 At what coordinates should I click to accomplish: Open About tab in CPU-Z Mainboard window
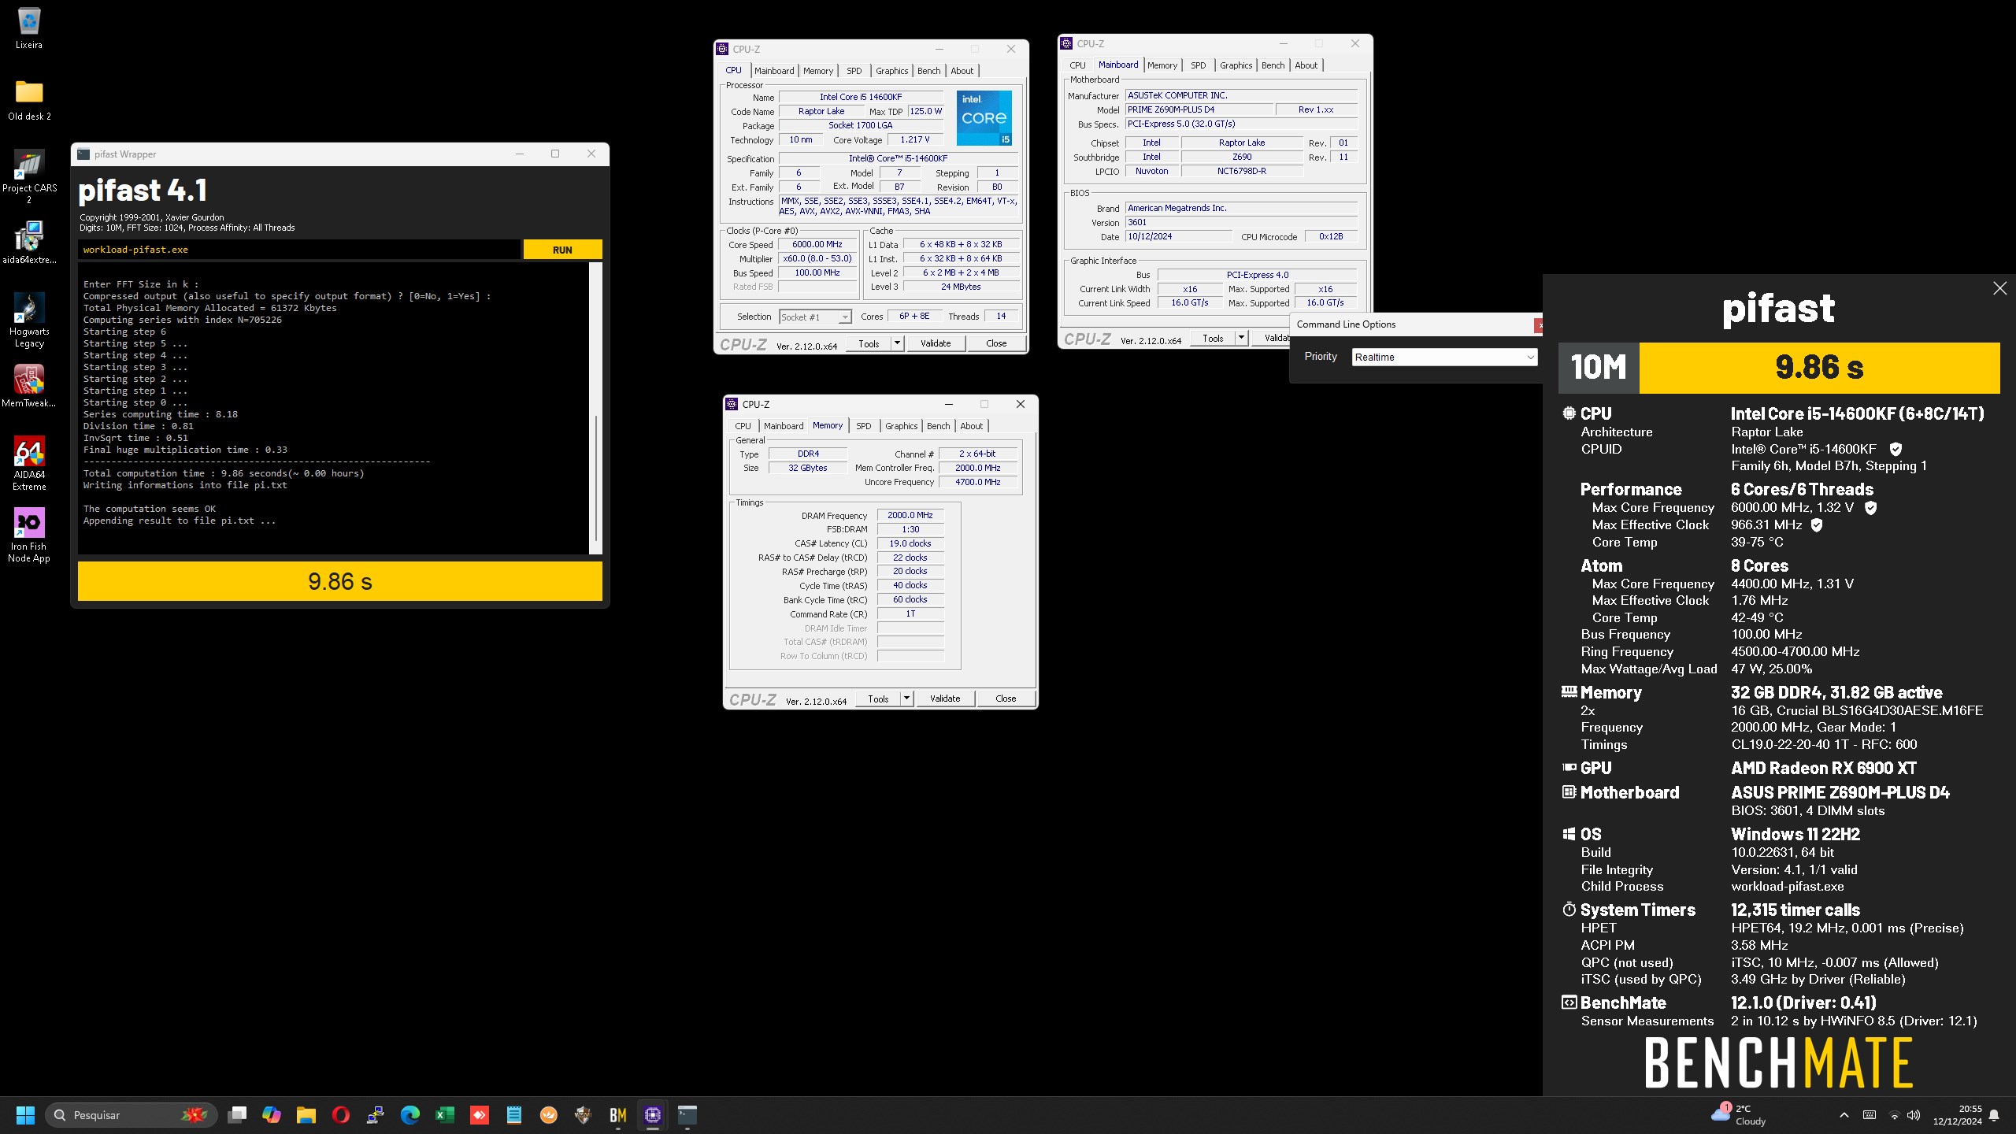pos(1306,65)
